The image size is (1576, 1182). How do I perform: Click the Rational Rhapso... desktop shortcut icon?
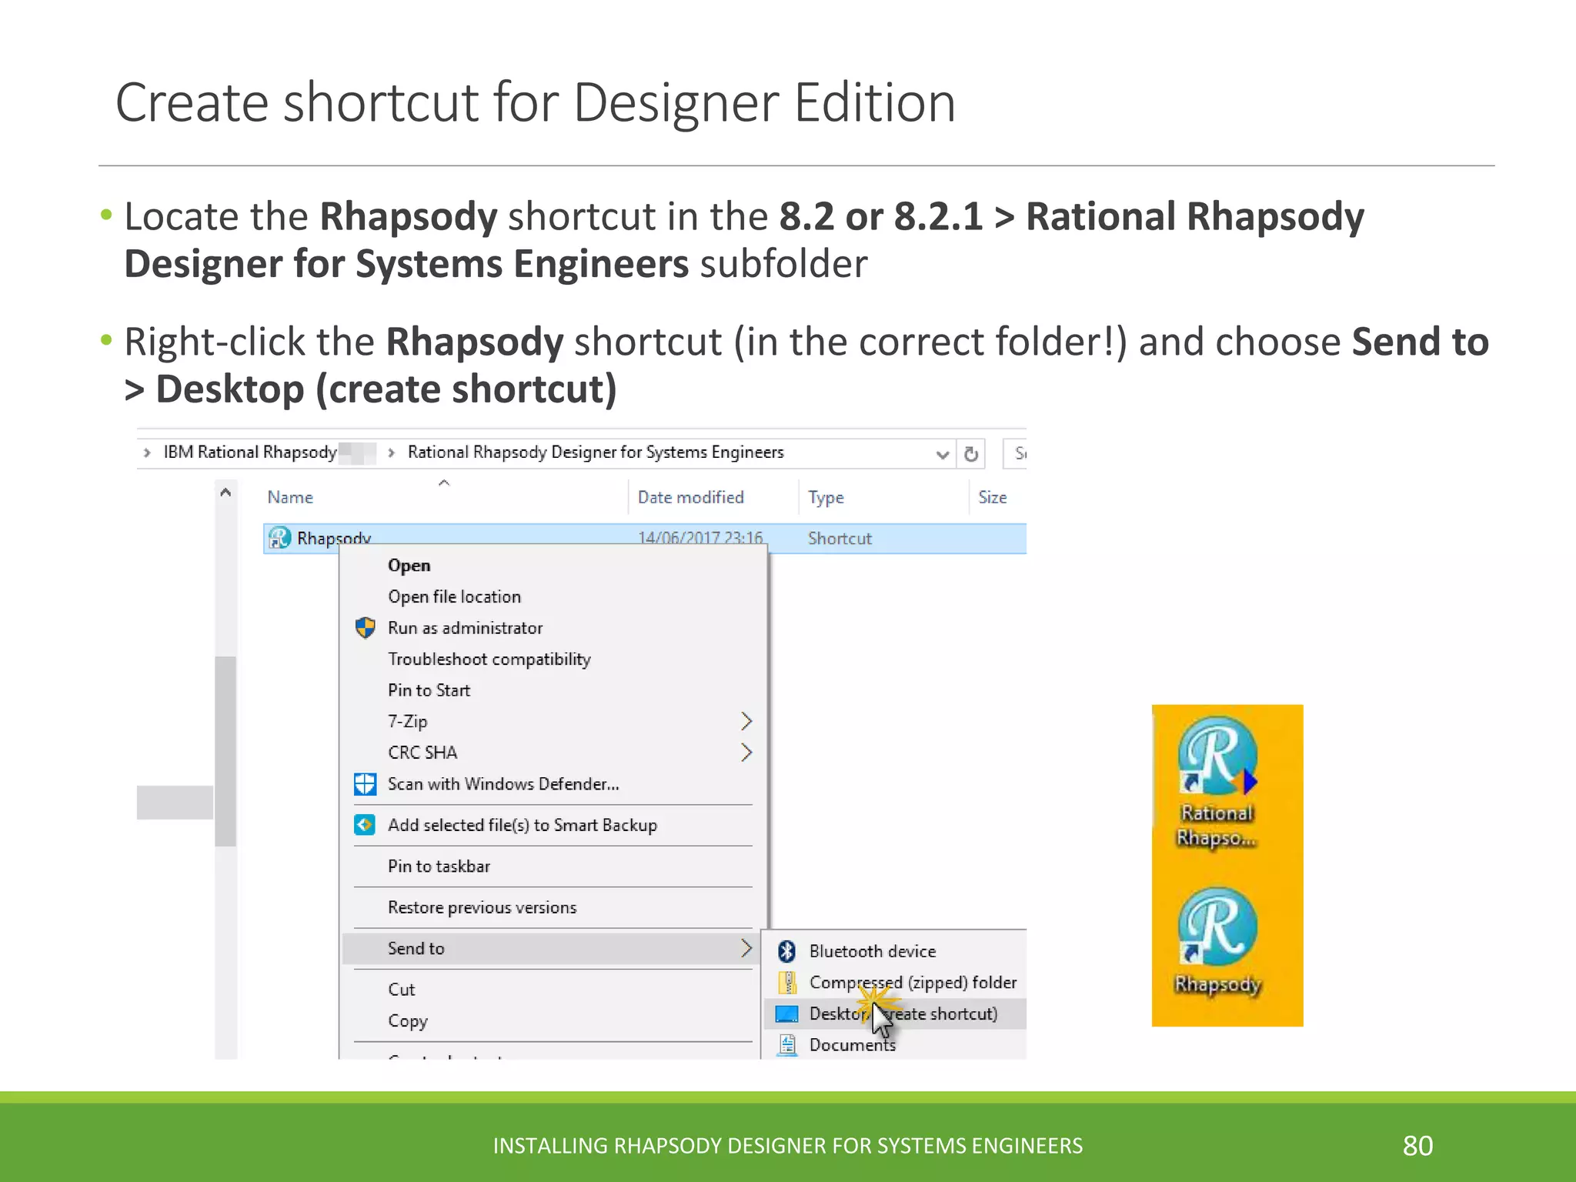click(1217, 756)
